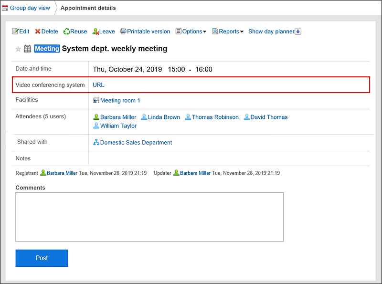This screenshot has height=284, width=382.
Task: Open Linda Brown's profile link
Action: [x=164, y=117]
